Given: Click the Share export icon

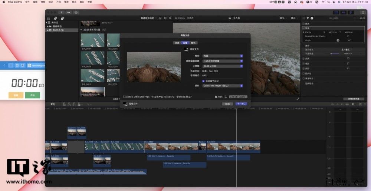Looking at the screenshot, I should 363,12.
